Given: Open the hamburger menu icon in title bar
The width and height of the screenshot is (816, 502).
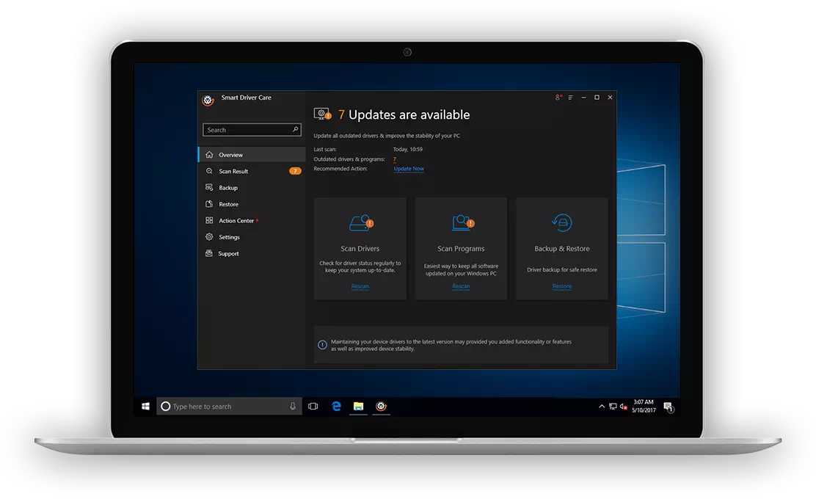Looking at the screenshot, I should 570,98.
